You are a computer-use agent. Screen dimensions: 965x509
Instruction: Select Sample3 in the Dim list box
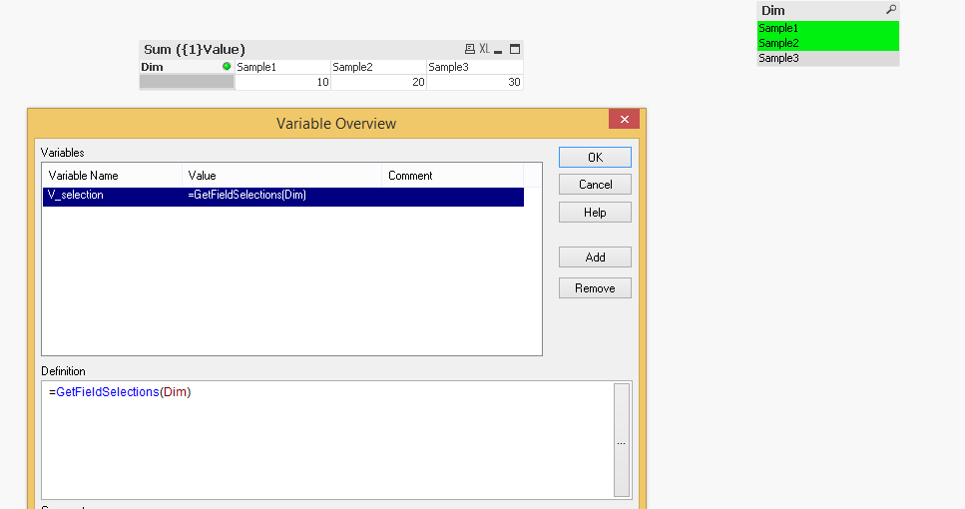pos(827,58)
